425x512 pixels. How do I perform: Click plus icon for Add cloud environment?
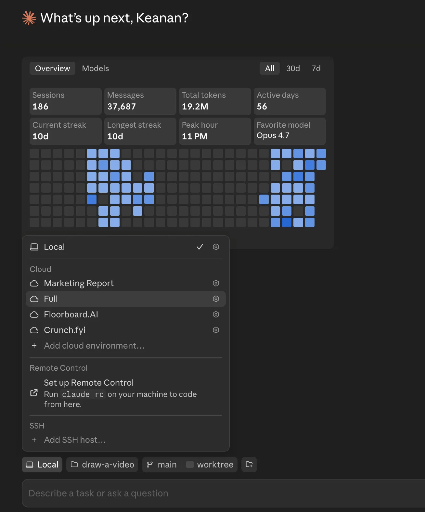(x=34, y=346)
